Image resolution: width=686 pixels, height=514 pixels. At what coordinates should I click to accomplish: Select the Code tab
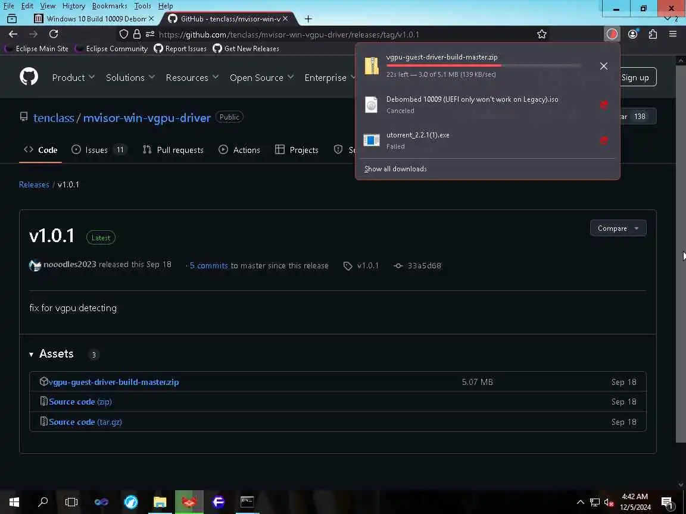click(x=40, y=150)
